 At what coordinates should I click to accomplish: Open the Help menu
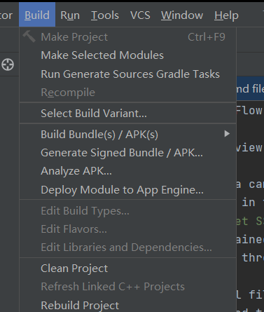[x=226, y=15]
